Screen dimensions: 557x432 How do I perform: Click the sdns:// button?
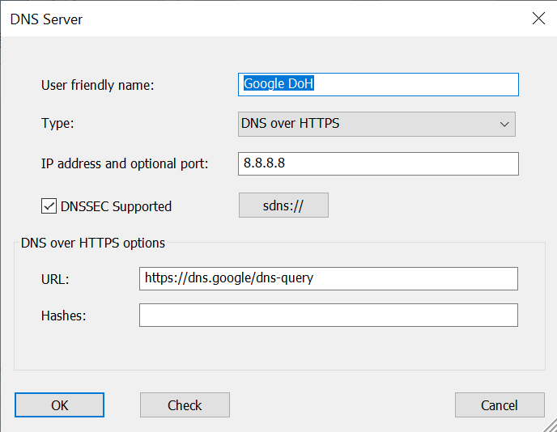[283, 205]
